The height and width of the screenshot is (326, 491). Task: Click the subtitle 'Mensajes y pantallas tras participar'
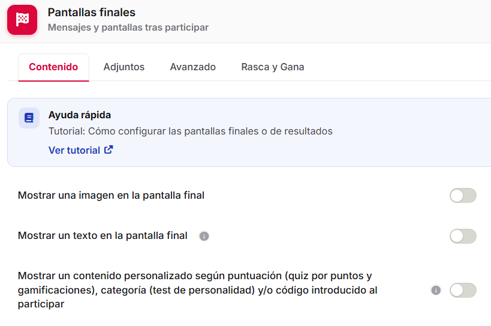[x=128, y=28]
